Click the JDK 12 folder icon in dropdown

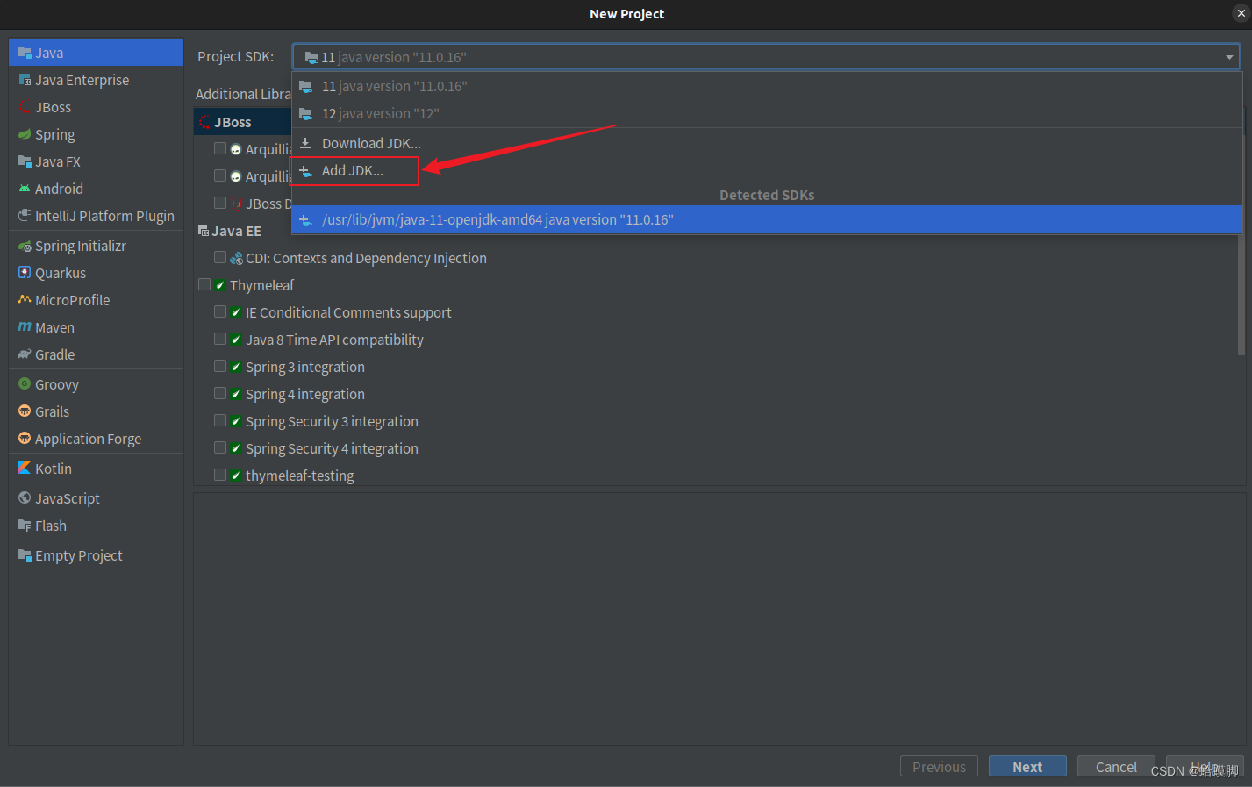(305, 113)
